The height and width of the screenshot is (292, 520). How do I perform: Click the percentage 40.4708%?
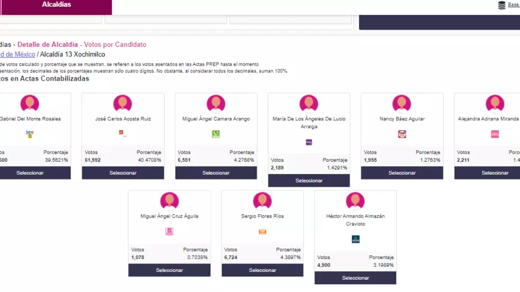(x=149, y=160)
